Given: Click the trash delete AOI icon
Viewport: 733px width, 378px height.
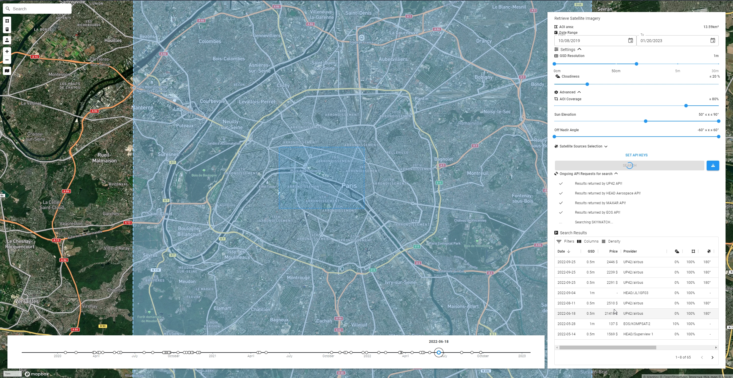Looking at the screenshot, I should click(x=7, y=29).
